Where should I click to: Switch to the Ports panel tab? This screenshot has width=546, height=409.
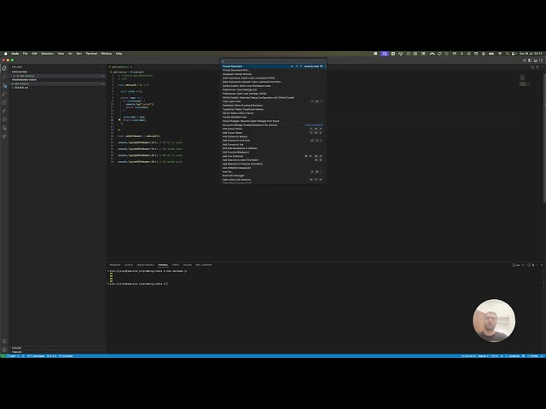coord(176,265)
